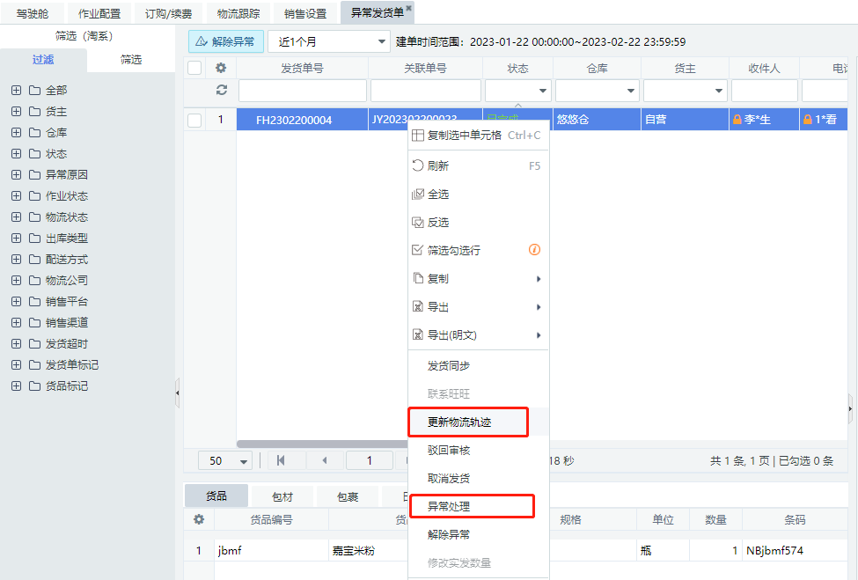
Task: Switch to the 包材 tab
Action: [x=282, y=496]
